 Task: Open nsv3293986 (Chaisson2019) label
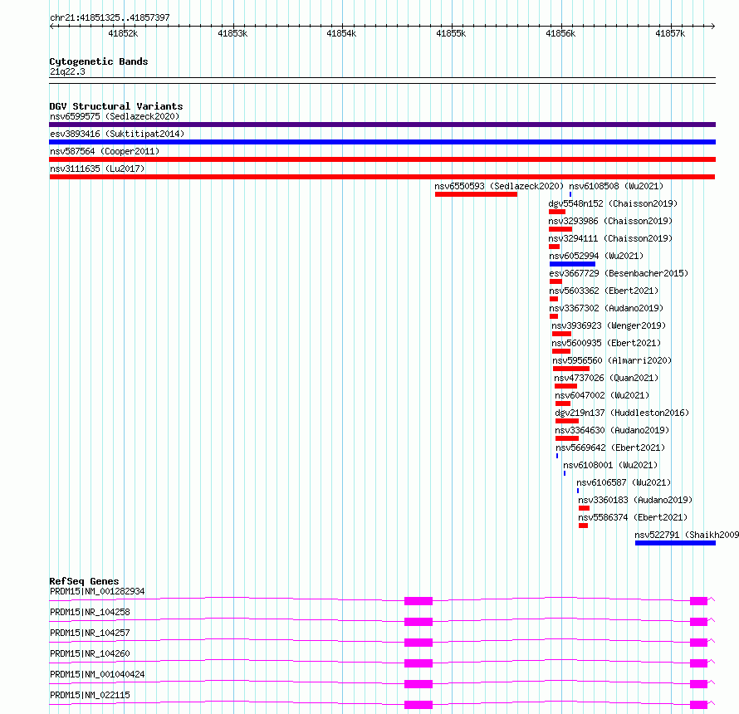pyautogui.click(x=610, y=221)
